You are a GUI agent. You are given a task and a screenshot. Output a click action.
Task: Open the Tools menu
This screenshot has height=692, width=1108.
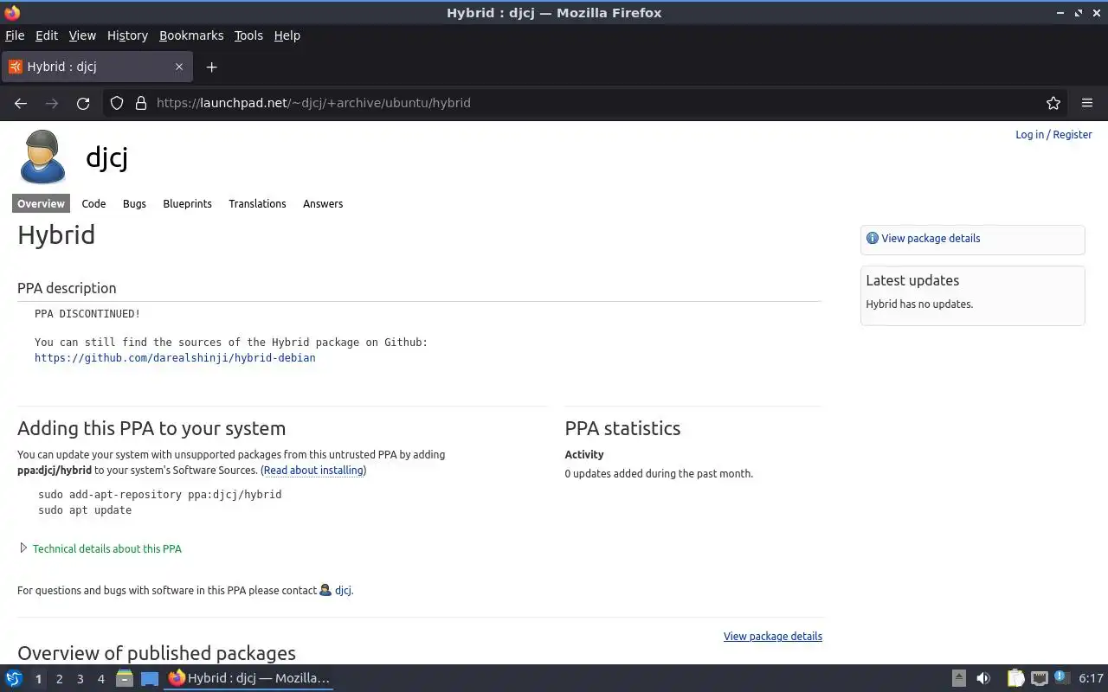pyautogui.click(x=248, y=35)
